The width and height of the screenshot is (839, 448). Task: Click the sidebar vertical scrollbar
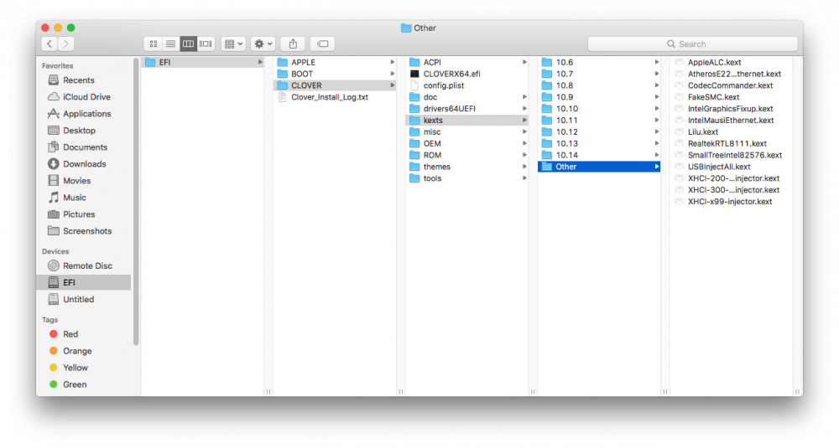(x=136, y=202)
